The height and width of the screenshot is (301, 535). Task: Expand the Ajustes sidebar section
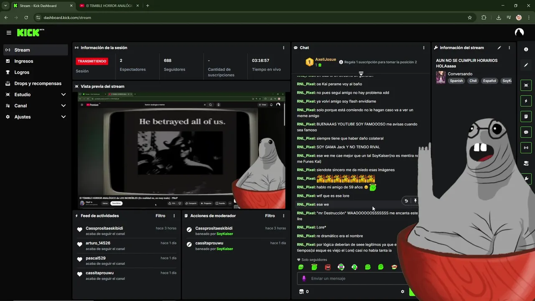point(36,117)
